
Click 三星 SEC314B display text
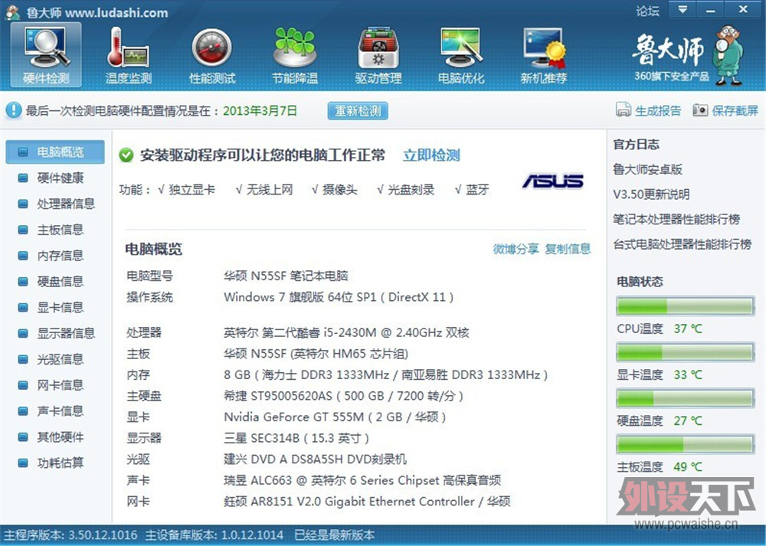coord(296,438)
